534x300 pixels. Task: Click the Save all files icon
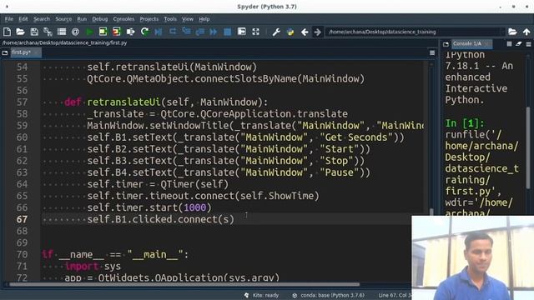[x=48, y=32]
